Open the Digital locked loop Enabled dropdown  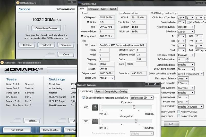point(186,65)
